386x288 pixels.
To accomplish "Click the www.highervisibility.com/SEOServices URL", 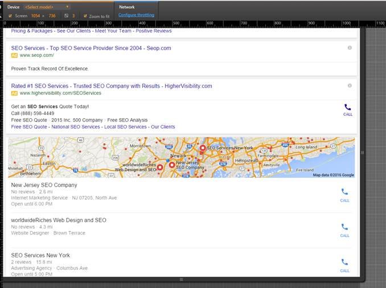I will pos(60,93).
